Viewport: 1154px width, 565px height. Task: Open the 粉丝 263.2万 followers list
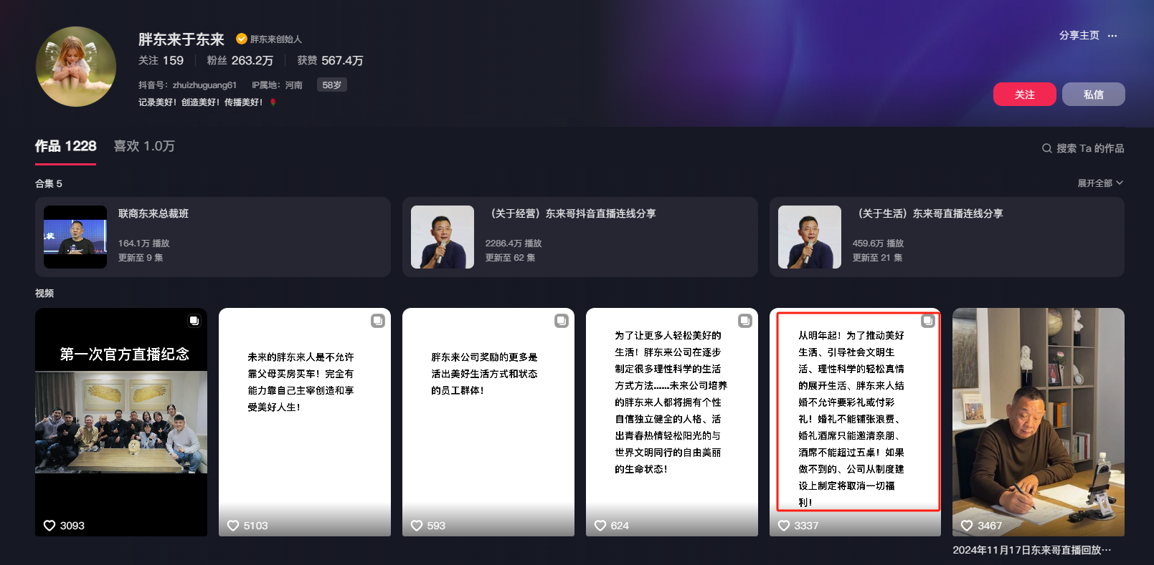click(240, 61)
